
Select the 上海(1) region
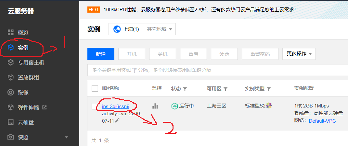131,29
